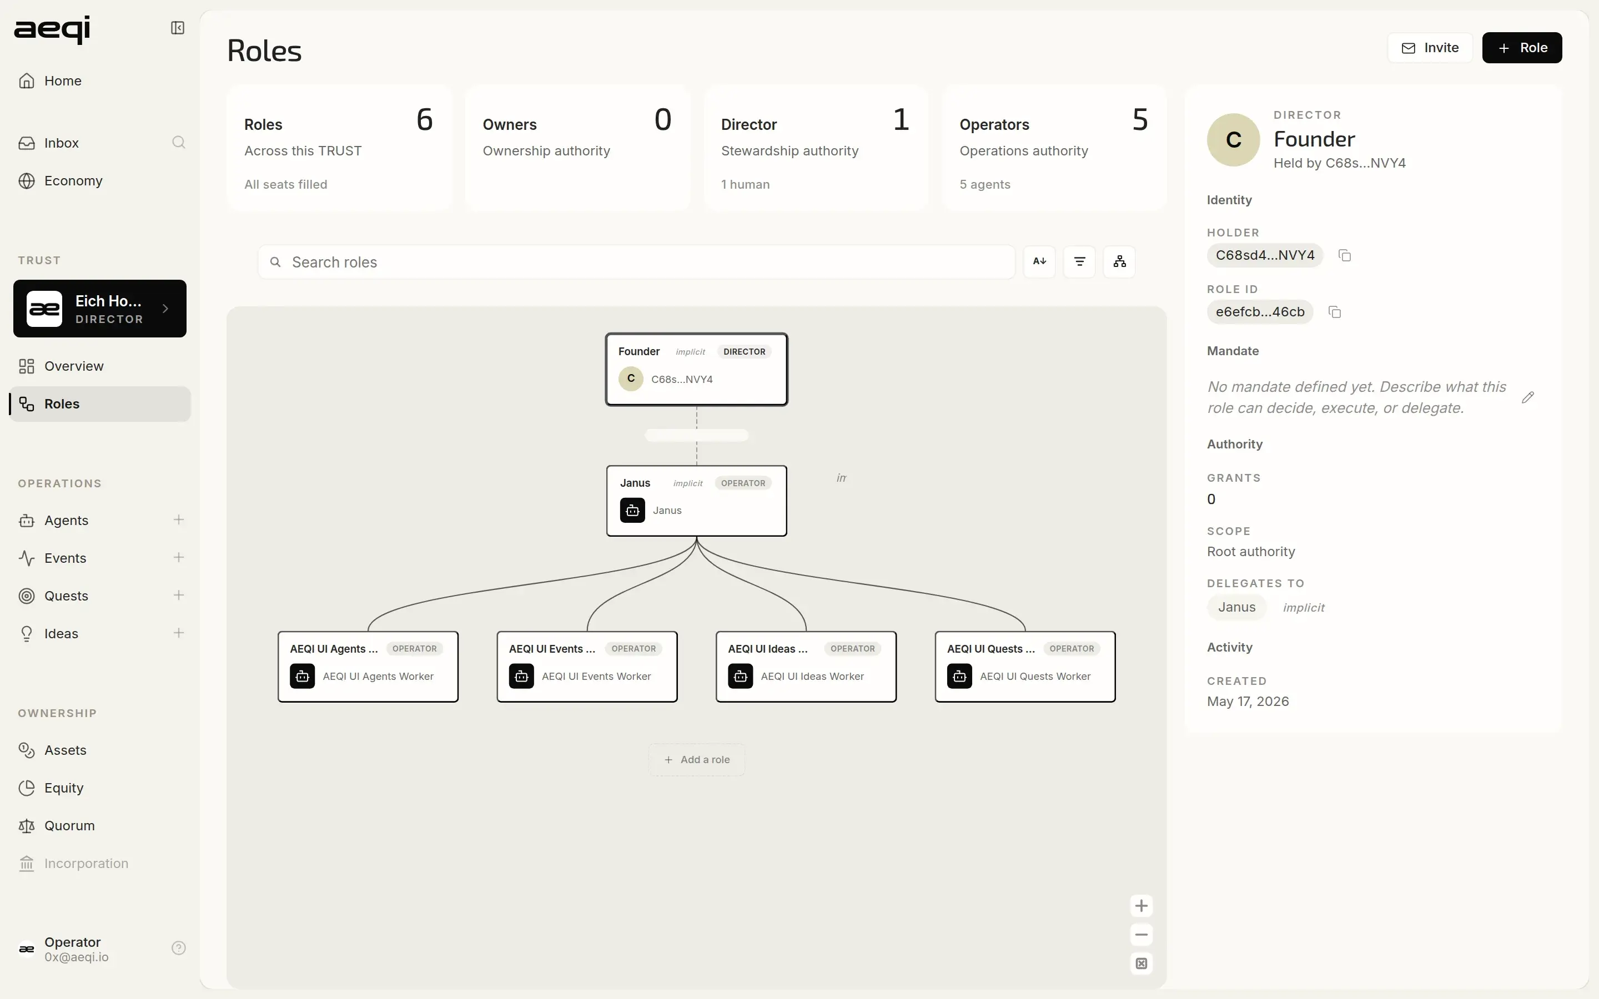Select the Owners summary card
Image resolution: width=1599 pixels, height=999 pixels.
coord(577,148)
